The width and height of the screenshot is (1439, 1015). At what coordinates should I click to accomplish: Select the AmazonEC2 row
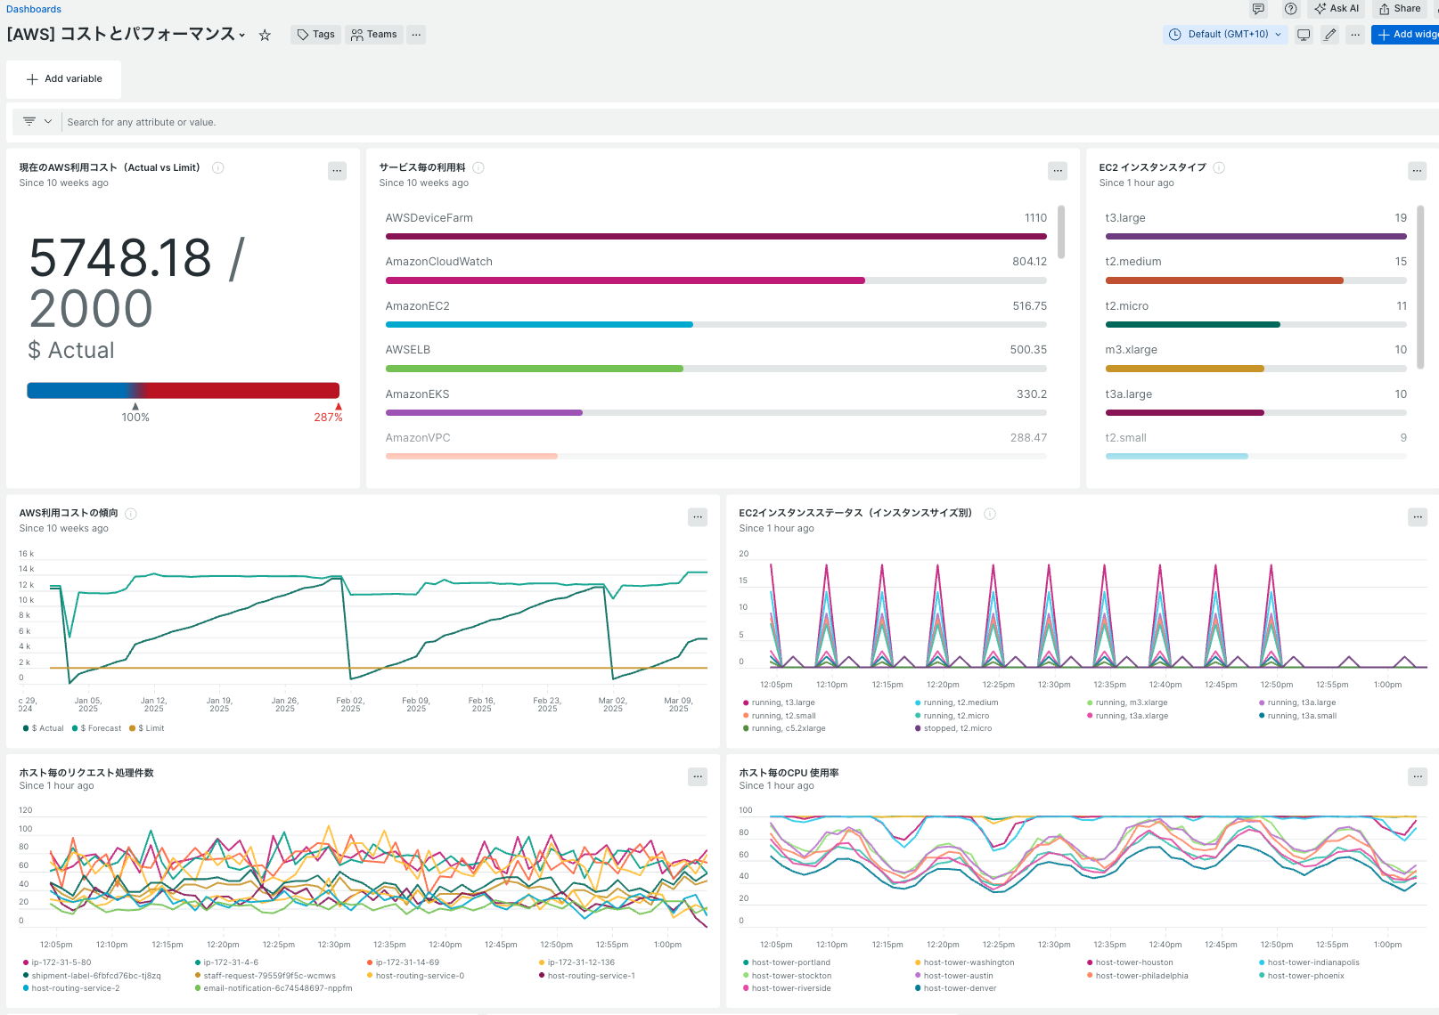716,314
